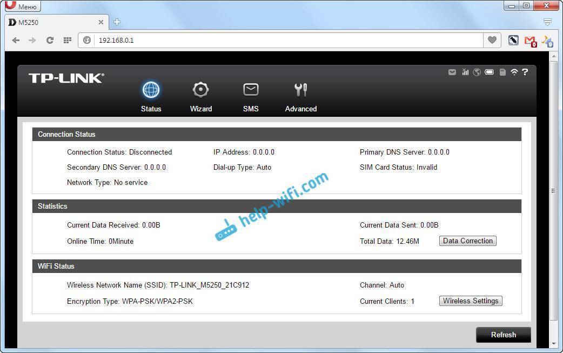Click the Connection Status section header

[x=277, y=134]
